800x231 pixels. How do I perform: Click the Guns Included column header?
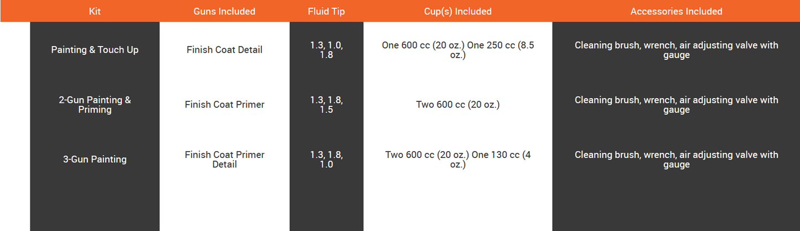click(x=224, y=11)
